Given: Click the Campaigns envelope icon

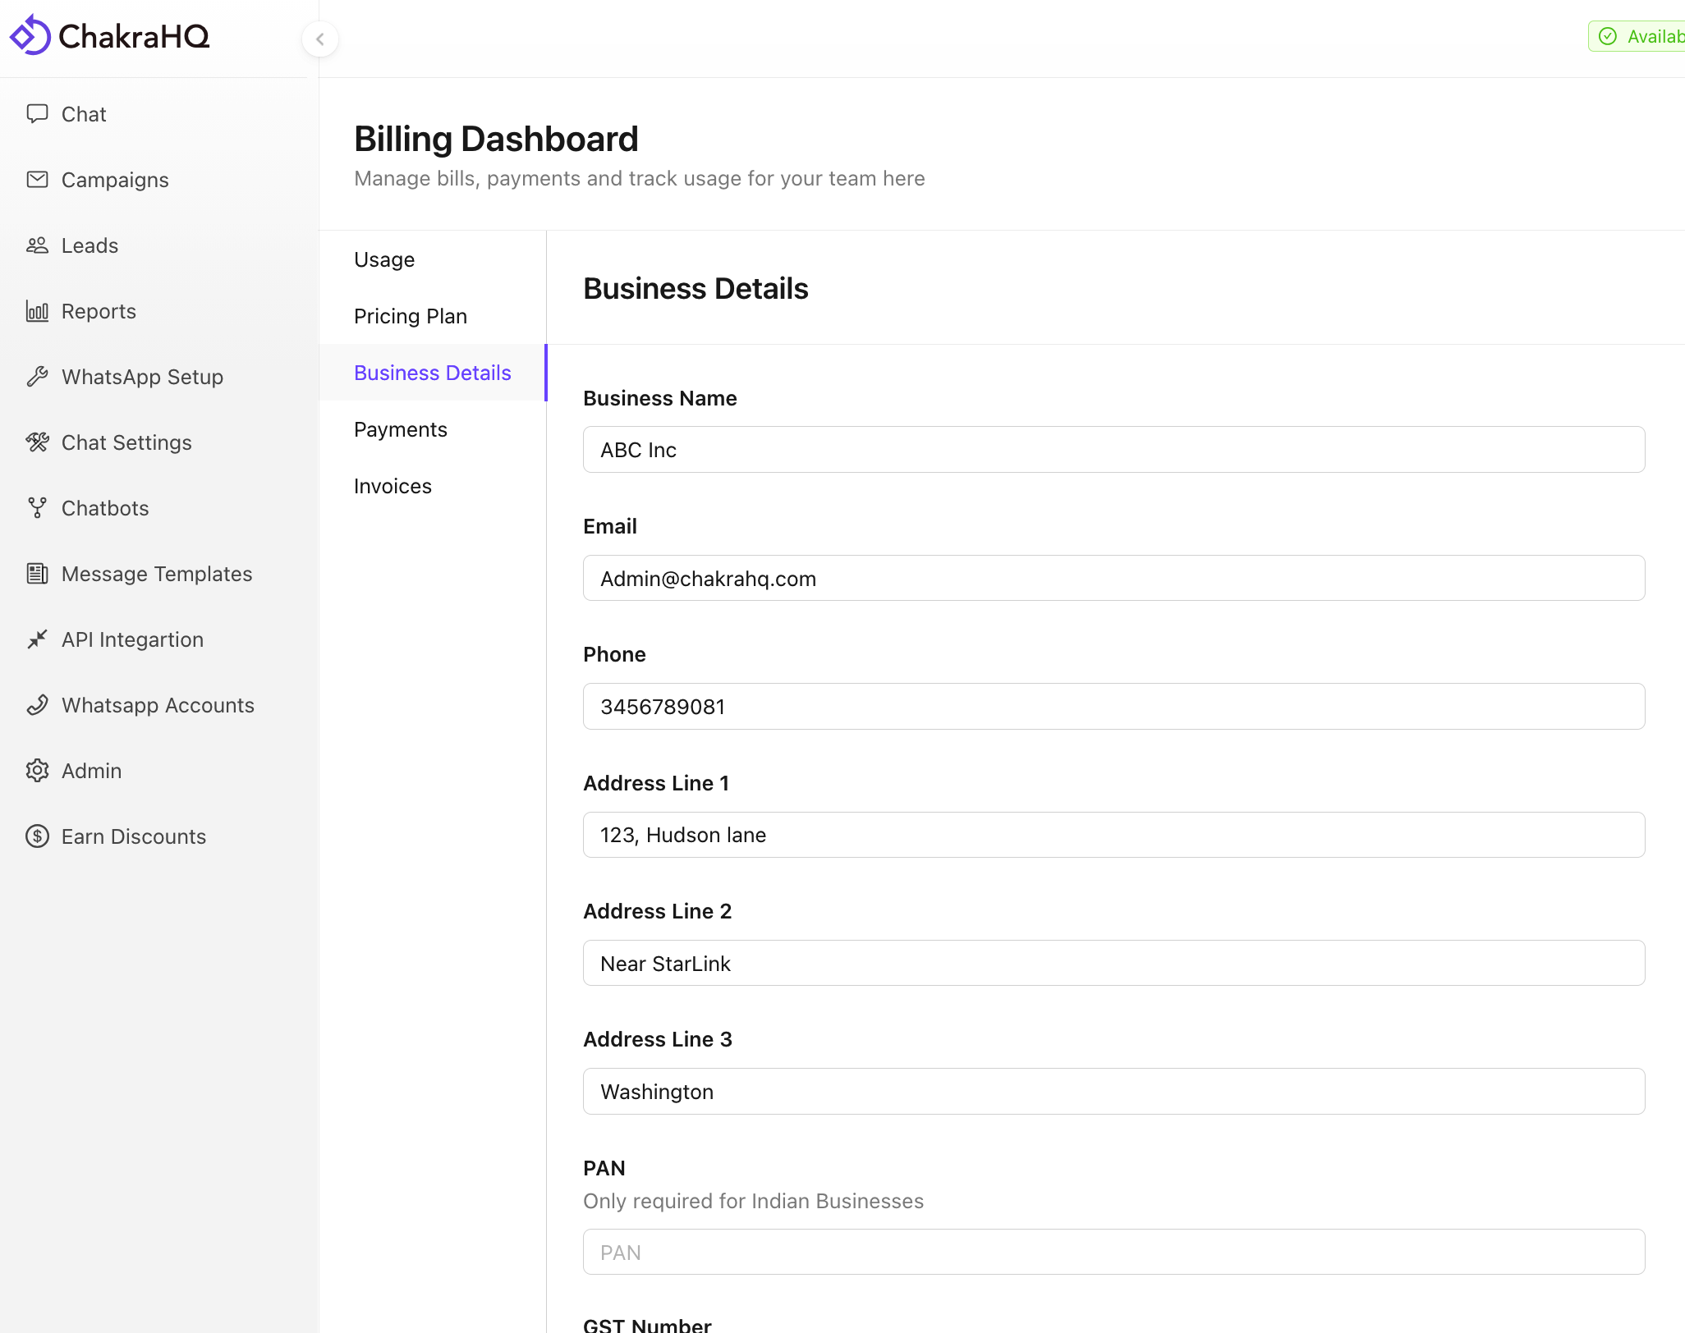Looking at the screenshot, I should click(x=37, y=179).
